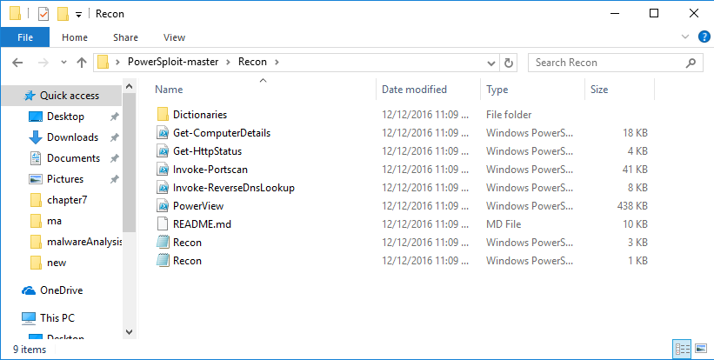Sort by Name column header
The image size is (714, 360).
[x=169, y=90]
